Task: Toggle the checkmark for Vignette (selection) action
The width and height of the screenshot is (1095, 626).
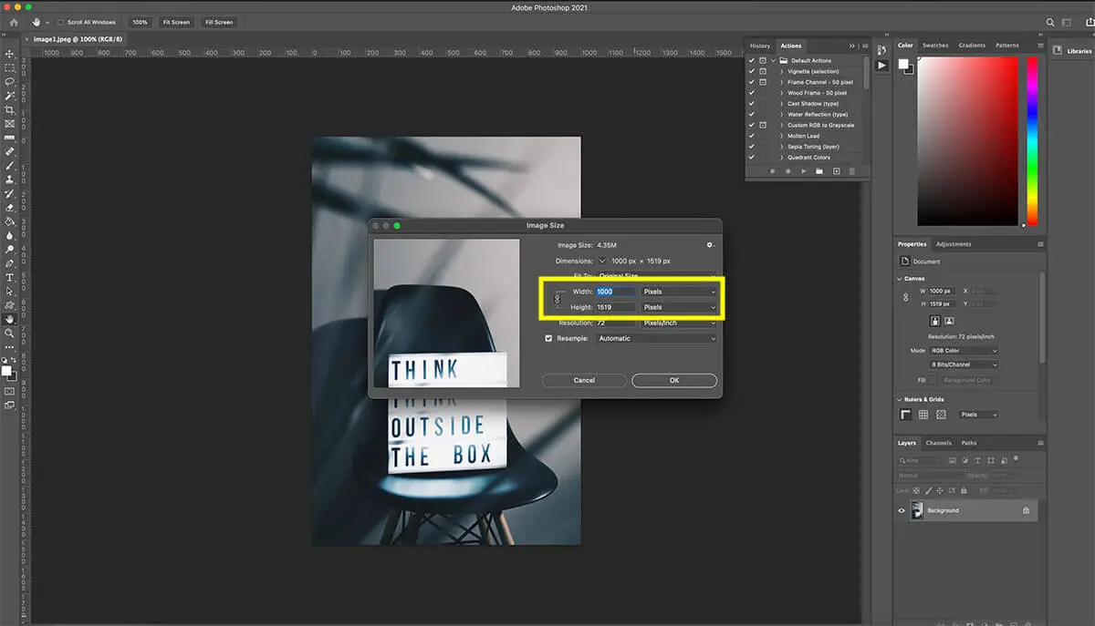Action: (x=752, y=71)
